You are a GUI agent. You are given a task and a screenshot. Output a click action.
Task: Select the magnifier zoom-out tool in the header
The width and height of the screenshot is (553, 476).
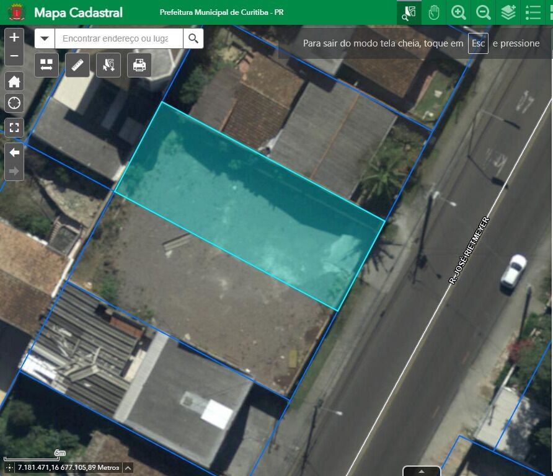484,12
